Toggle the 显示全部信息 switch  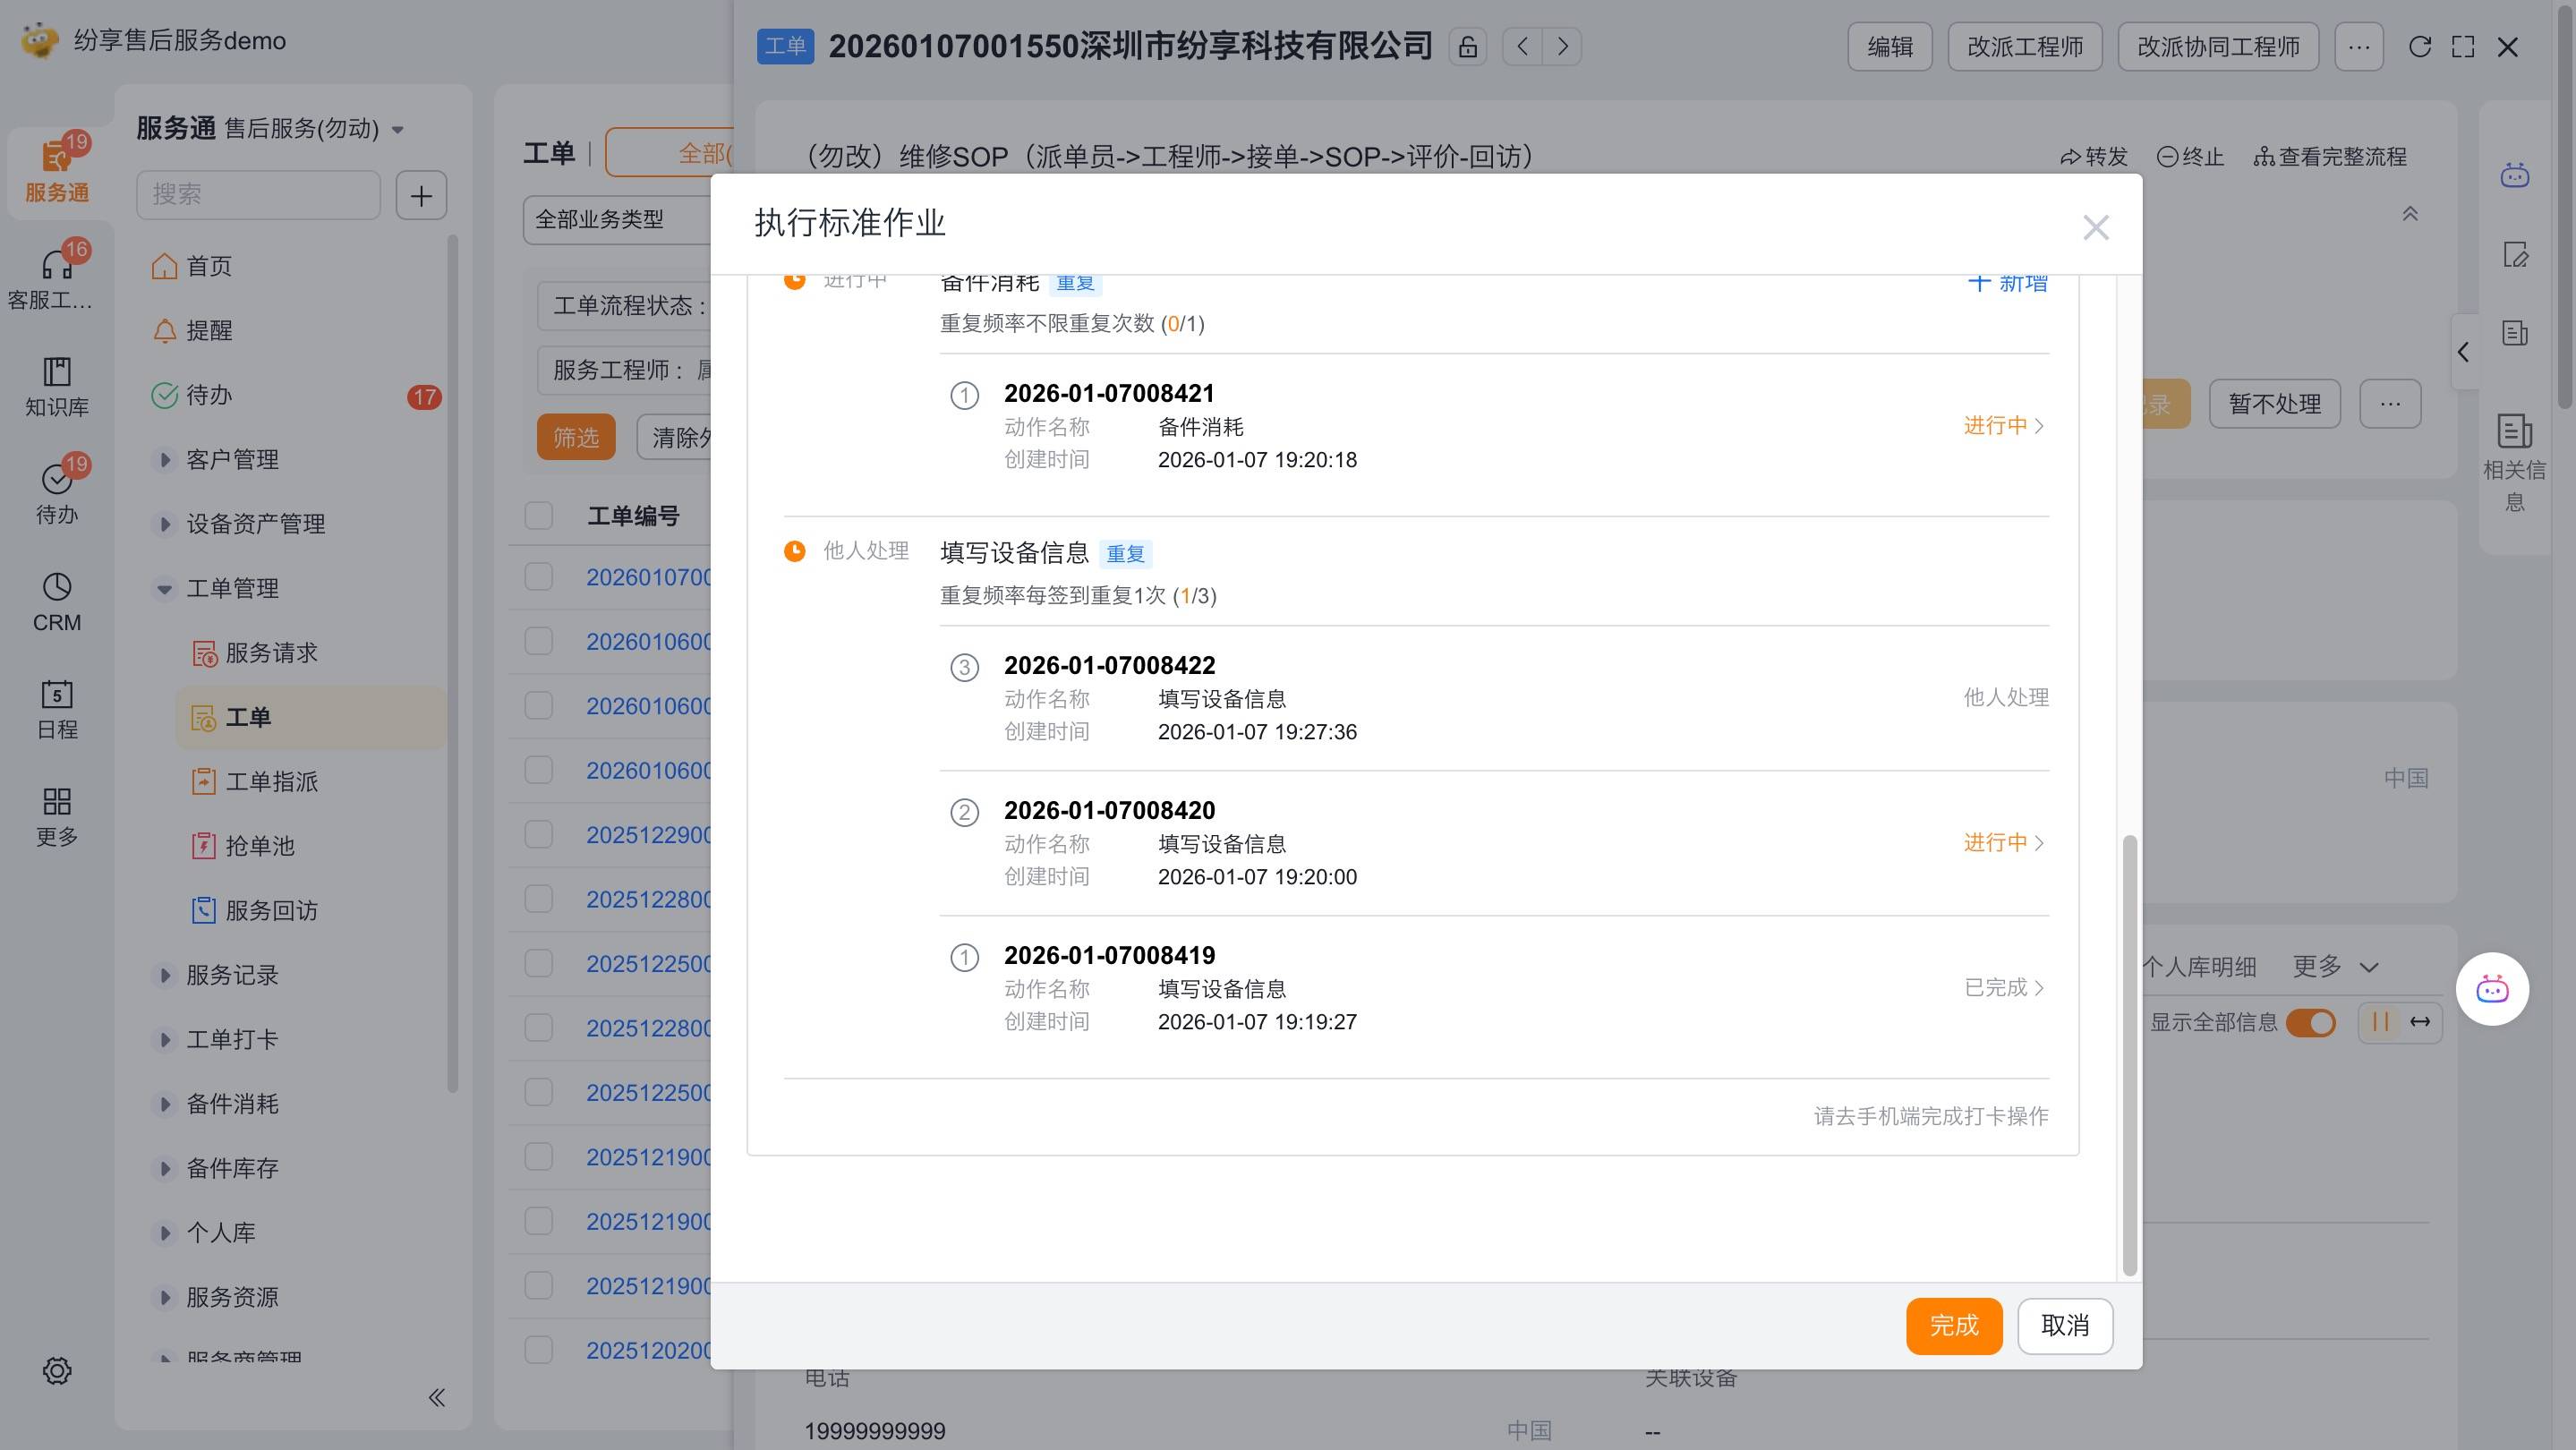click(2310, 1022)
